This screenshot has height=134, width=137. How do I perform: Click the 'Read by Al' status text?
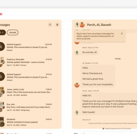87,120
